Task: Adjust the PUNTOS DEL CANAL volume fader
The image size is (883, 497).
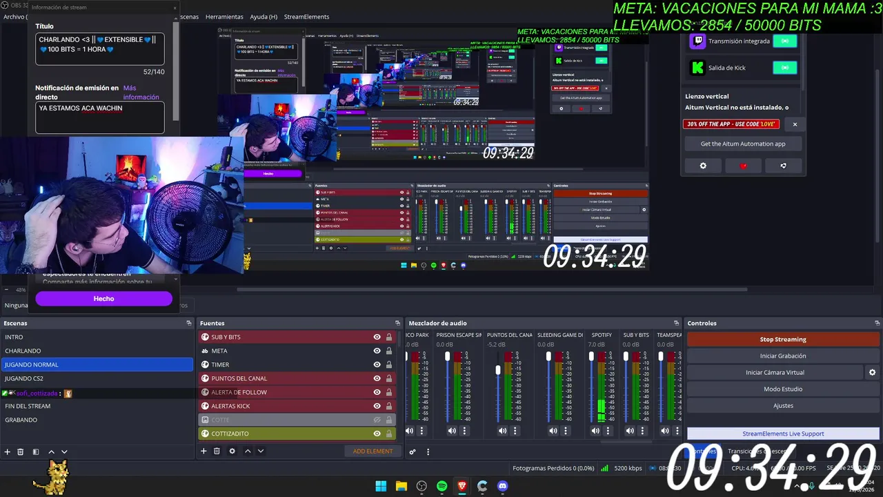Action: (498, 370)
